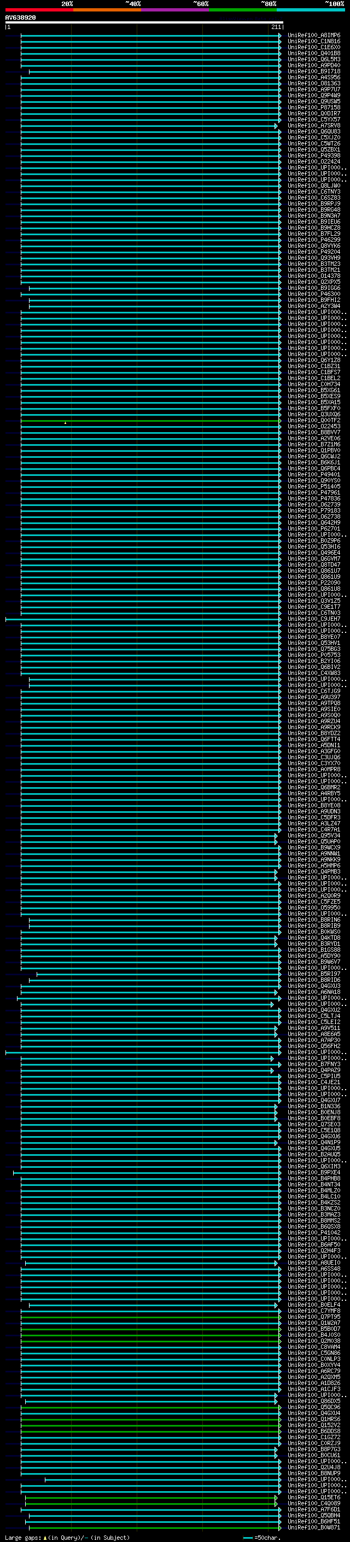Click the yellow gap marker in the Q00TF2 alignment
350x1542 pixels.
coord(65,423)
